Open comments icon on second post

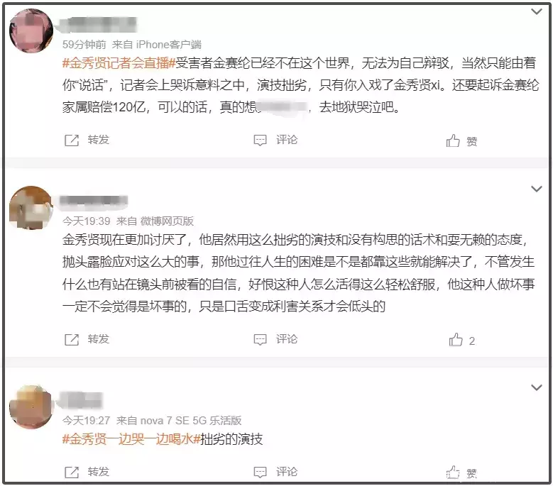tap(260, 339)
